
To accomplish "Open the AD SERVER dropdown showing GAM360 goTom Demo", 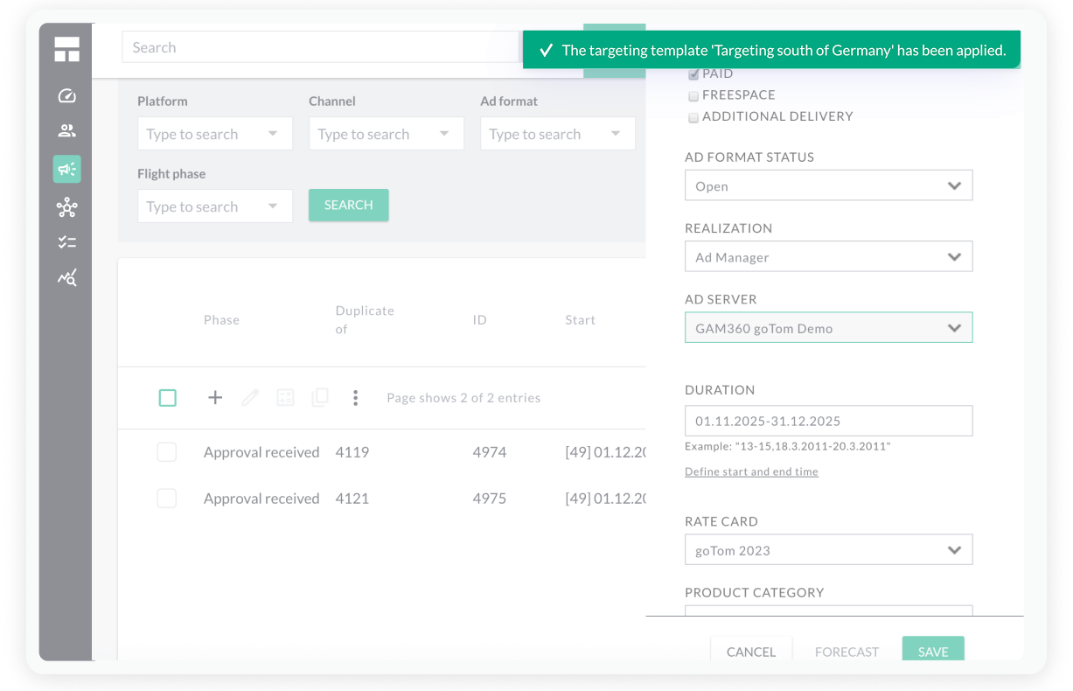I will [828, 327].
